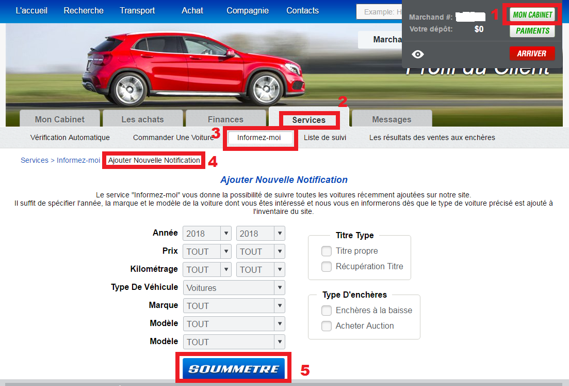Open the PAIMENTS button
This screenshot has width=569, height=386.
point(532,31)
